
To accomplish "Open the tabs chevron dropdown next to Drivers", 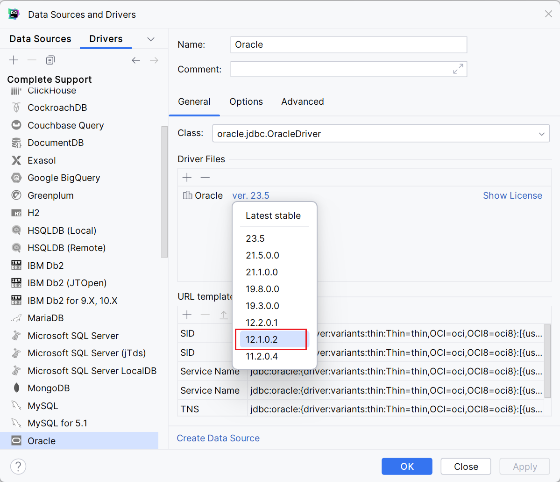I will [x=151, y=39].
